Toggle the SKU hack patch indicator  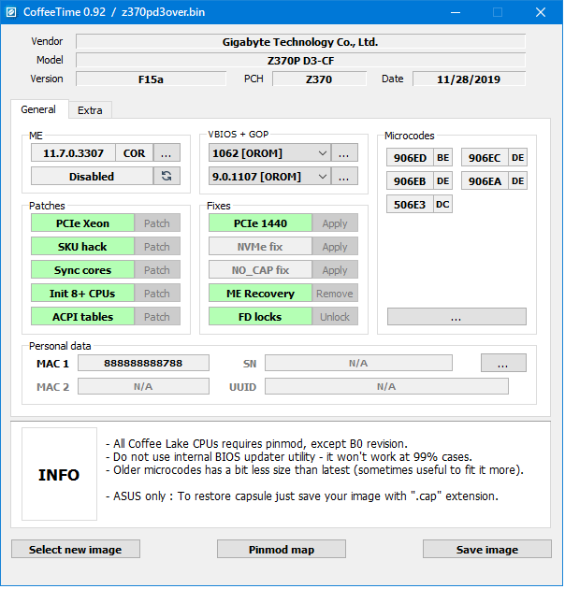pyautogui.click(x=82, y=247)
